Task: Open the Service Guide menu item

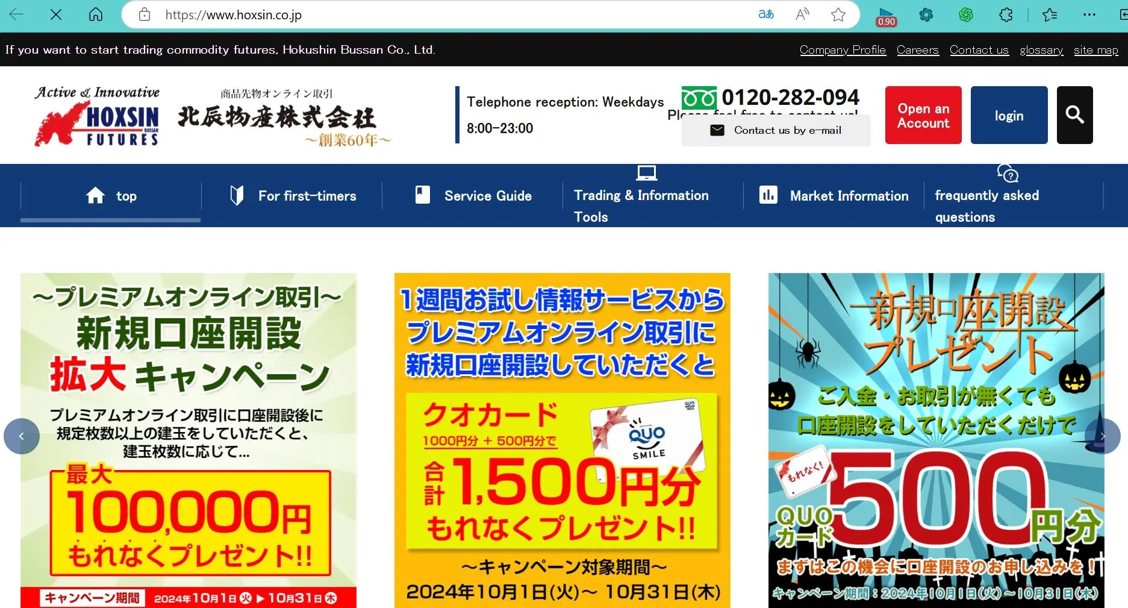Action: pos(473,196)
